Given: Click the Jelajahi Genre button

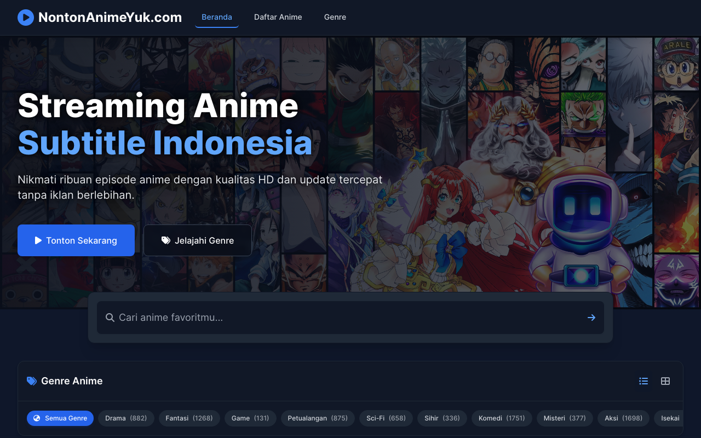Looking at the screenshot, I should point(198,240).
